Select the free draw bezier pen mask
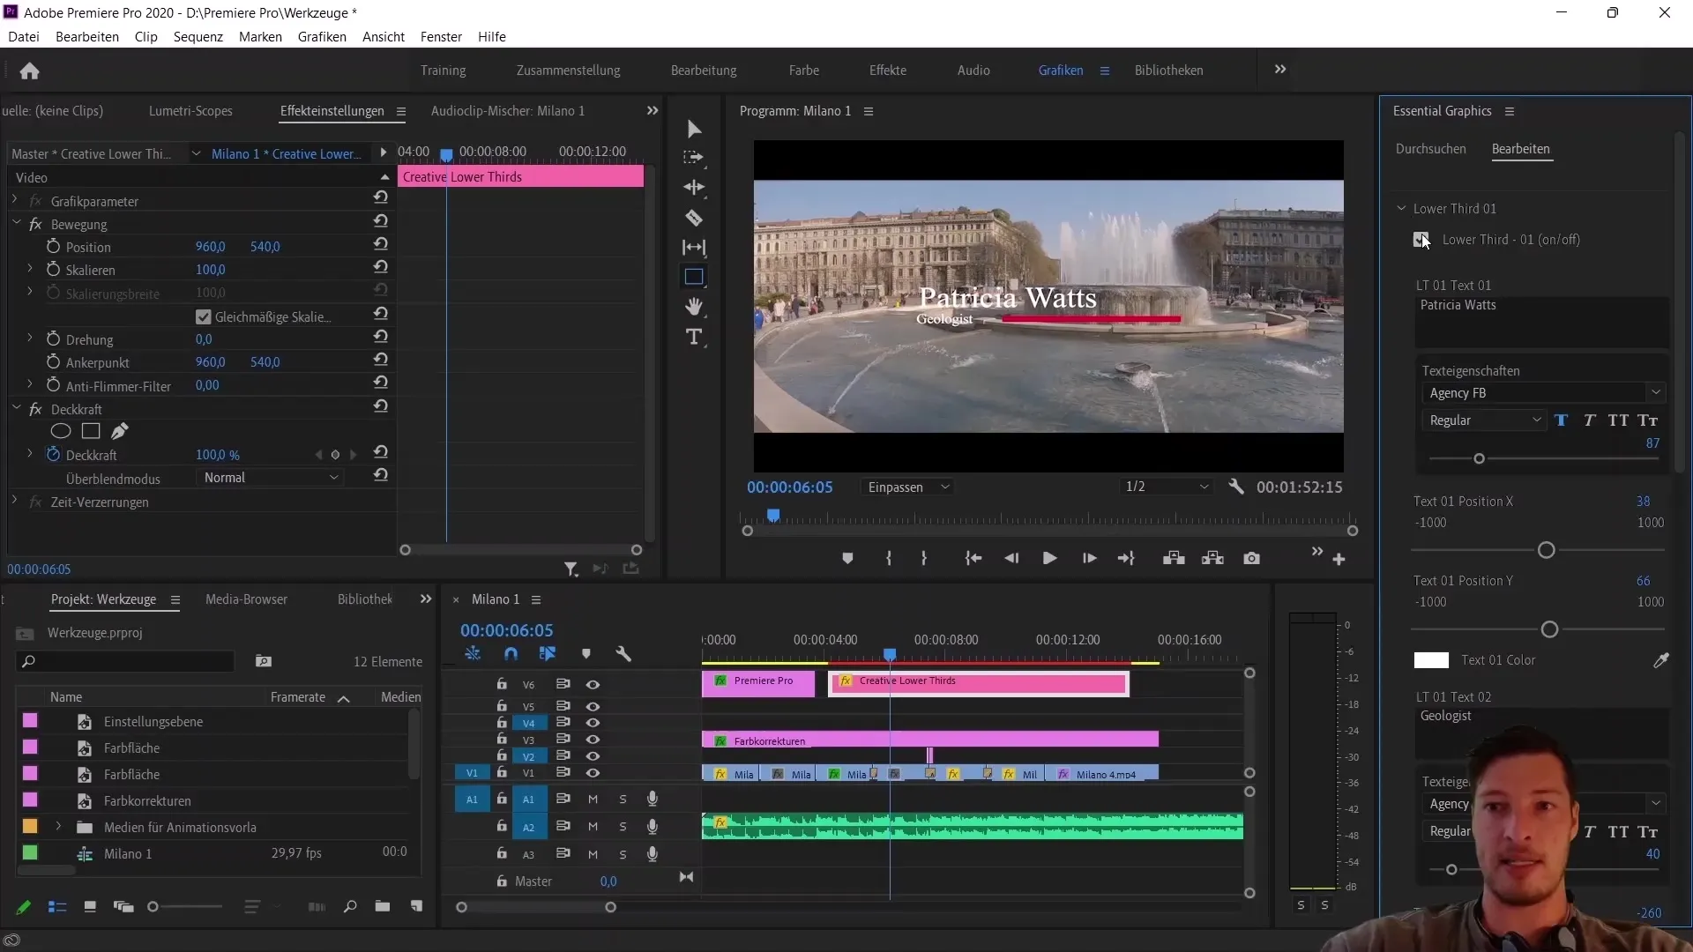This screenshot has height=952, width=1693. (120, 431)
